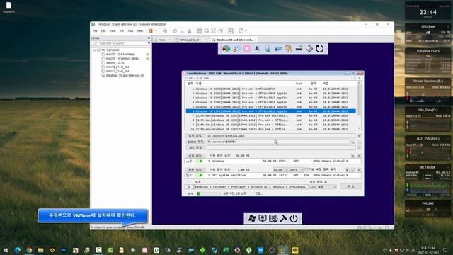Viewport: 453px width, 255px height.
Task: Click the enter full screen toolbar icon
Action: tap(214, 31)
